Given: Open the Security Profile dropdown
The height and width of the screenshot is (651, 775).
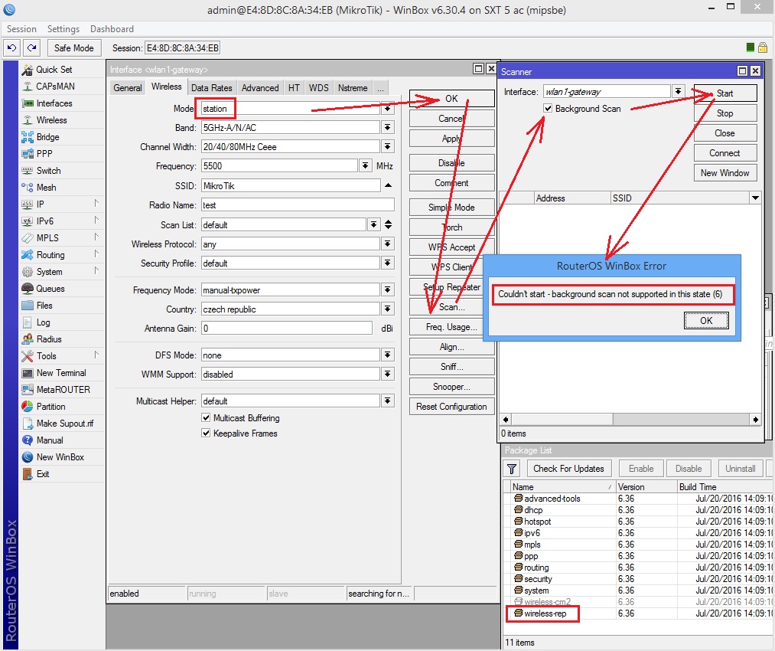Looking at the screenshot, I should [387, 263].
